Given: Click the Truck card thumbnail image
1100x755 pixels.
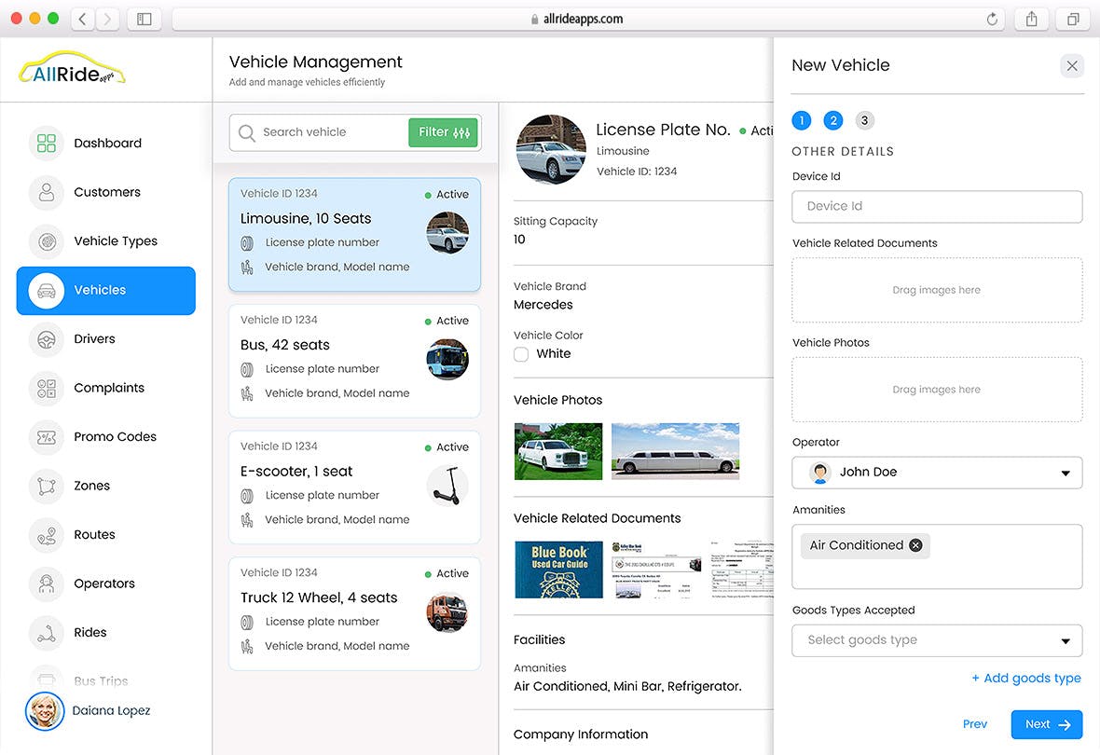Looking at the screenshot, I should (447, 611).
